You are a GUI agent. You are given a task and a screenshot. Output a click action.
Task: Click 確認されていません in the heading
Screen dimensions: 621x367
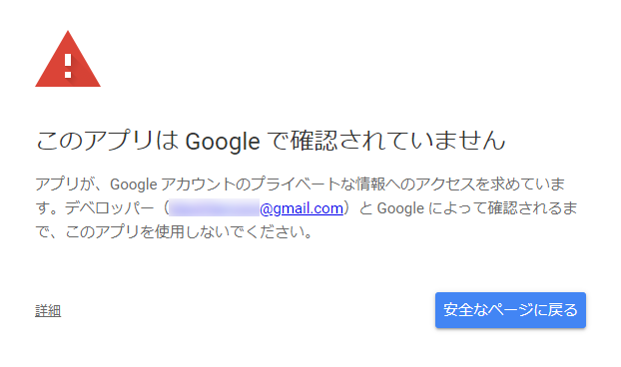(x=398, y=140)
